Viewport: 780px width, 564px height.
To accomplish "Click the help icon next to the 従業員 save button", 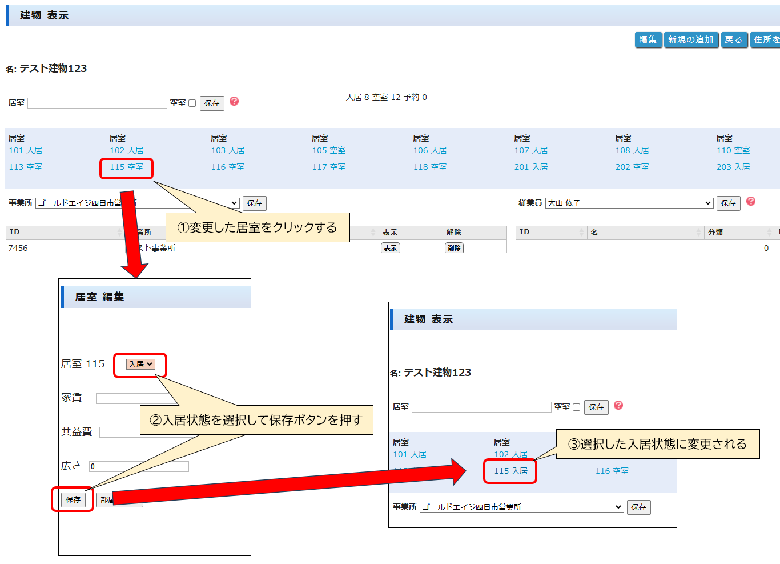I will [751, 202].
